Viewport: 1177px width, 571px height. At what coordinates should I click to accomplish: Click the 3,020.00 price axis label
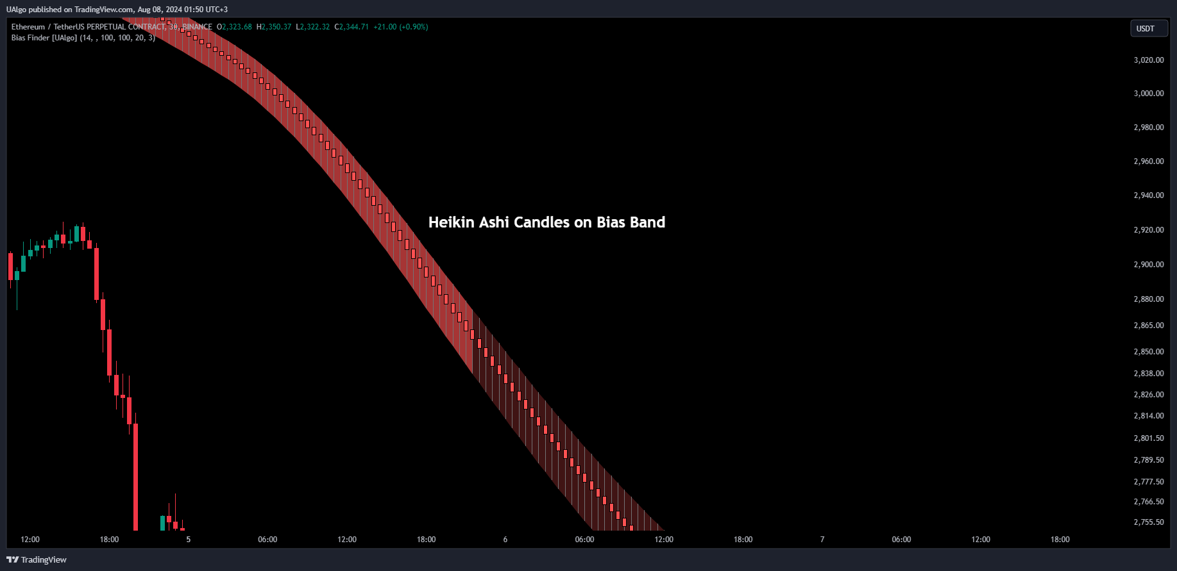(x=1149, y=60)
